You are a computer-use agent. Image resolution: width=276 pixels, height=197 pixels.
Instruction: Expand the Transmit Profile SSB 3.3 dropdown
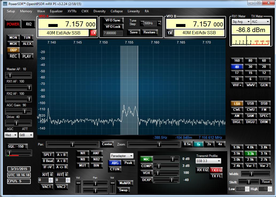[208, 161]
